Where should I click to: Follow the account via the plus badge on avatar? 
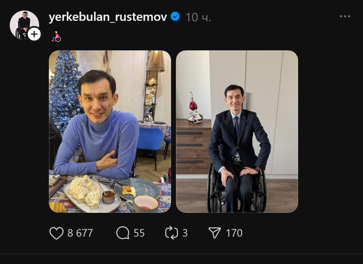34,34
